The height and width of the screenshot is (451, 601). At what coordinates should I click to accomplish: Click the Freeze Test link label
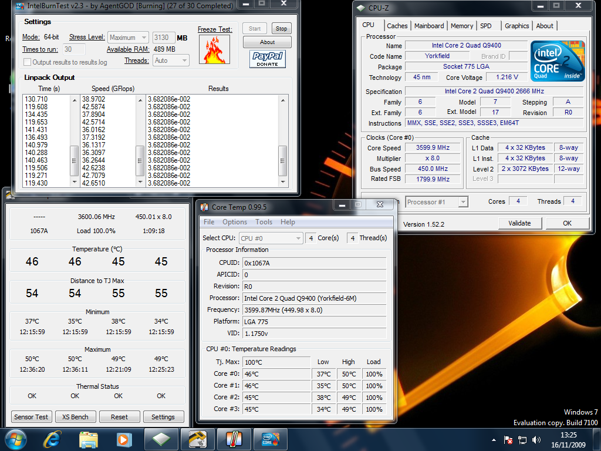tap(215, 29)
